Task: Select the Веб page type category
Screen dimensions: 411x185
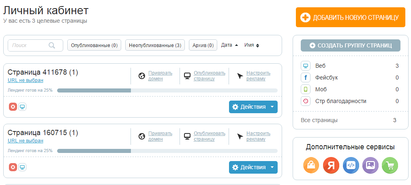Action: 320,66
